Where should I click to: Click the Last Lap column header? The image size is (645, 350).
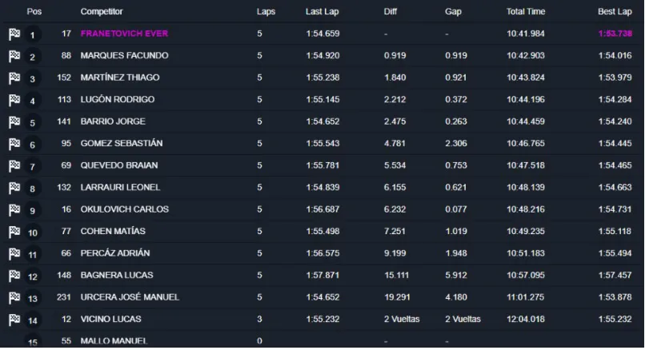tap(323, 12)
